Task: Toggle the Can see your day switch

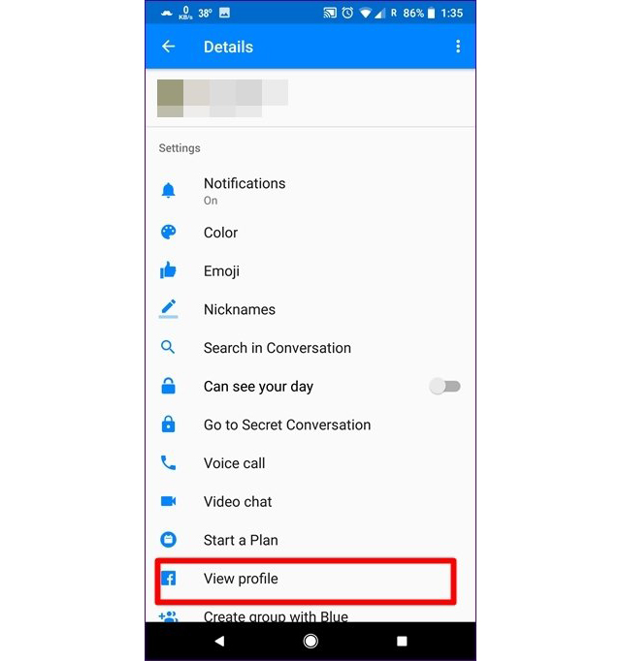Action: coord(444,386)
